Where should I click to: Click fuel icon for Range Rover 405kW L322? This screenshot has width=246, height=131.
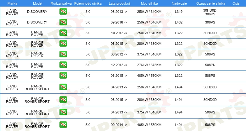(63, 75)
